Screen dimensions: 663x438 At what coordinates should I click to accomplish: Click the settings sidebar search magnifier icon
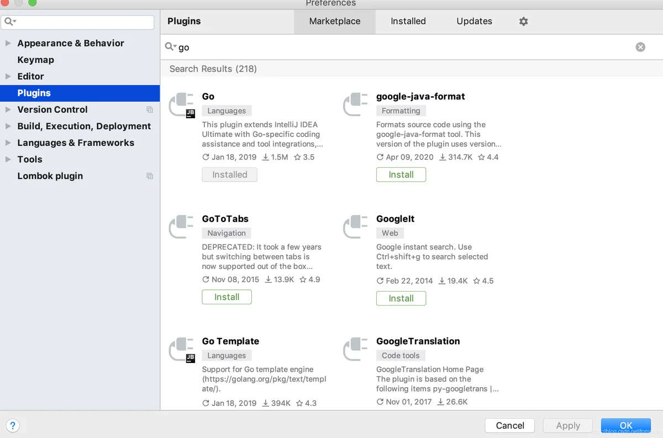coord(10,22)
